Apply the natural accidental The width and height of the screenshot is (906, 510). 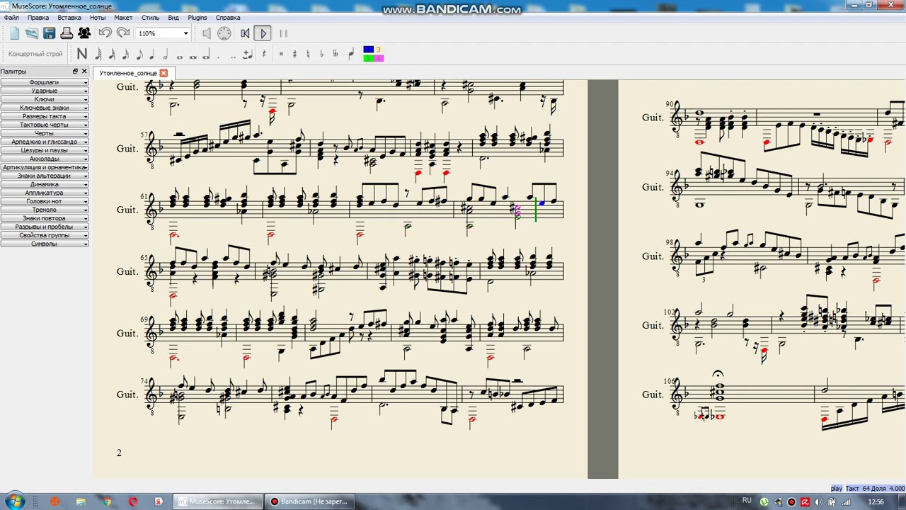point(308,54)
